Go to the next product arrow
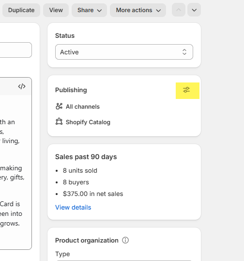Image resolution: width=244 pixels, height=261 pixels. point(194,10)
